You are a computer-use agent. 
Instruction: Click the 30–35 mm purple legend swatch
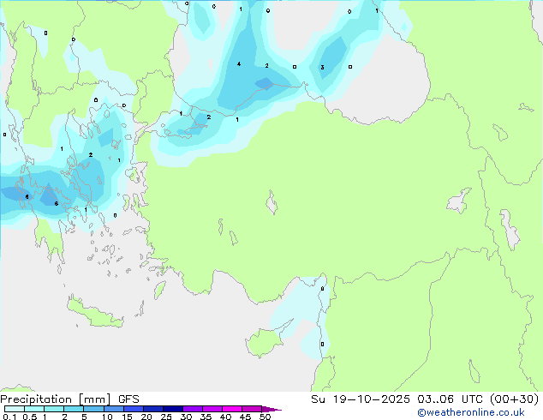(x=193, y=409)
